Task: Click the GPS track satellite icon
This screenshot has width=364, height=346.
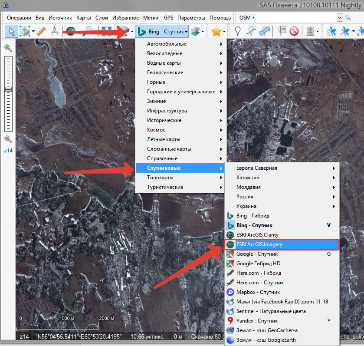Action: pyautogui.click(x=345, y=31)
